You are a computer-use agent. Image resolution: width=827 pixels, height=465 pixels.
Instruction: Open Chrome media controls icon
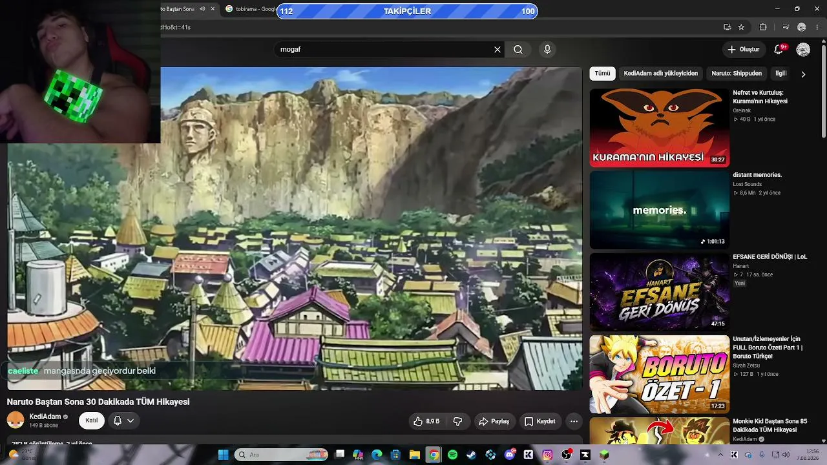pos(786,27)
